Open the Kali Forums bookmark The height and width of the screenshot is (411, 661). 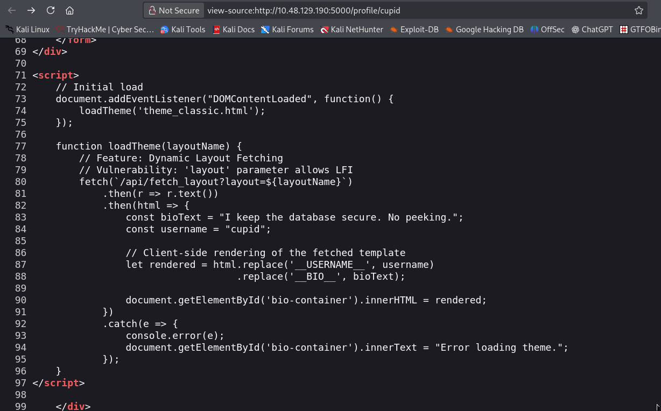click(x=287, y=30)
